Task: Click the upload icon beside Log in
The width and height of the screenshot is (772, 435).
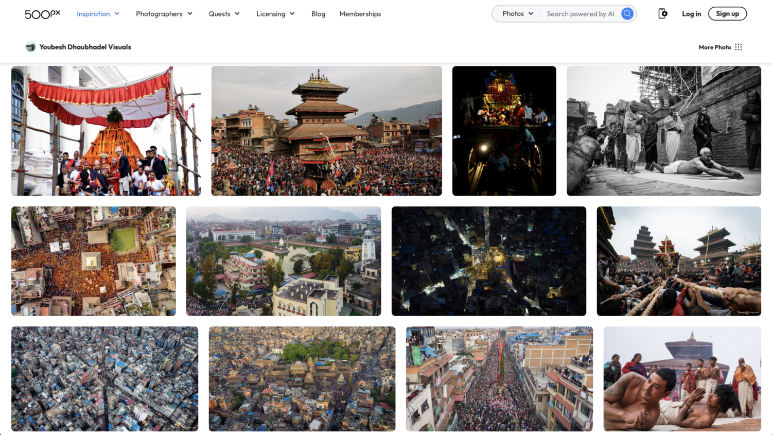Action: click(x=663, y=14)
